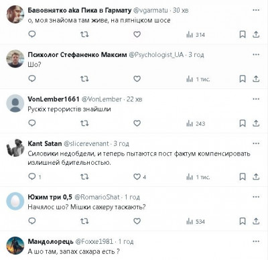This screenshot has height=260, width=268.
Task: Bookmark the Kant Satan tweet
Action: [x=243, y=177]
